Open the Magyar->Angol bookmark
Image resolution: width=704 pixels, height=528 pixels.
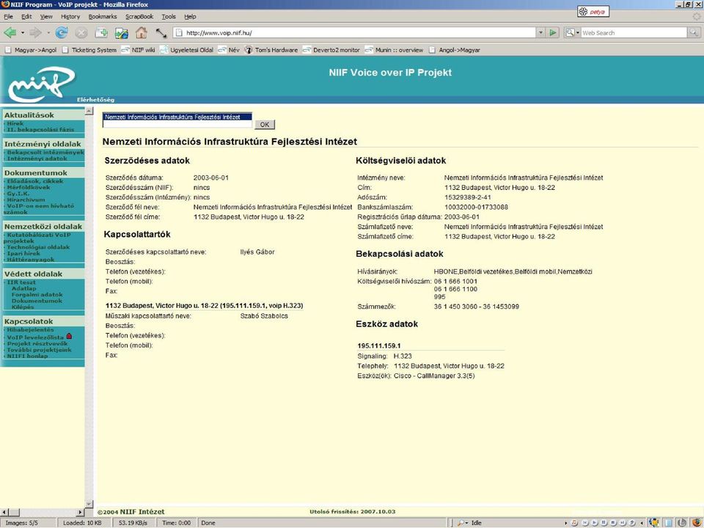pyautogui.click(x=31, y=50)
